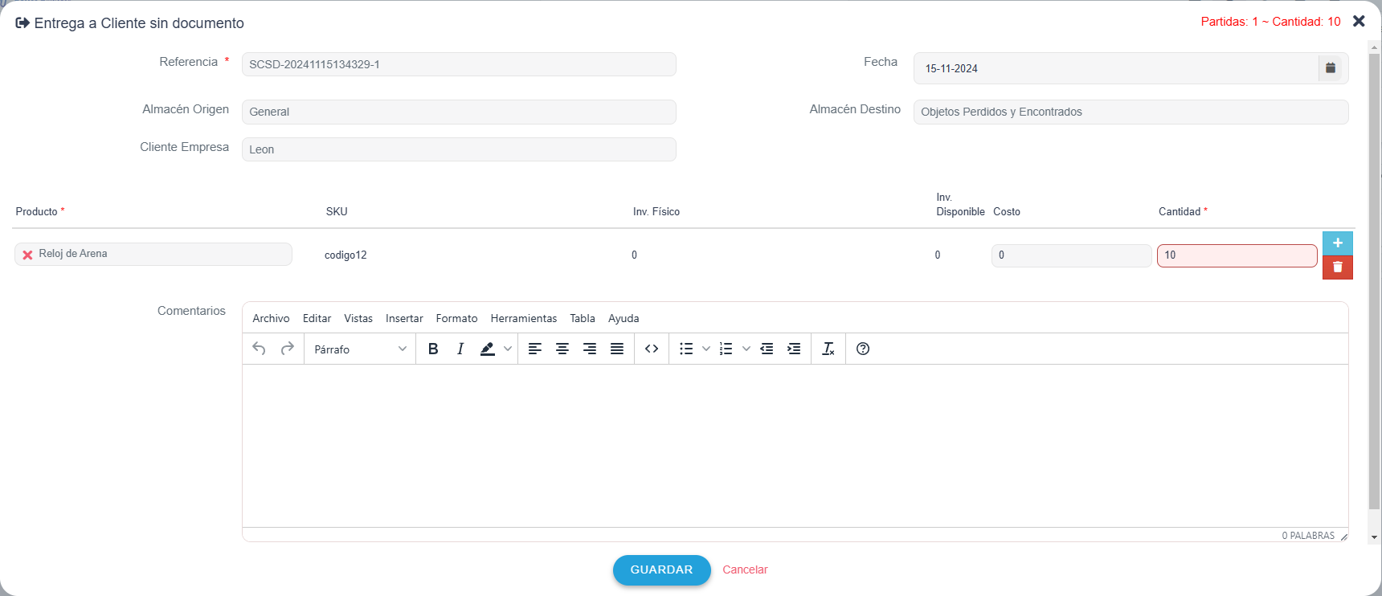Click the Cliente Empresa field

[x=459, y=149]
